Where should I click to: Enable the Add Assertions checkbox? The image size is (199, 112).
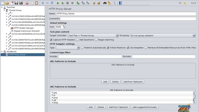click(x=77, y=40)
